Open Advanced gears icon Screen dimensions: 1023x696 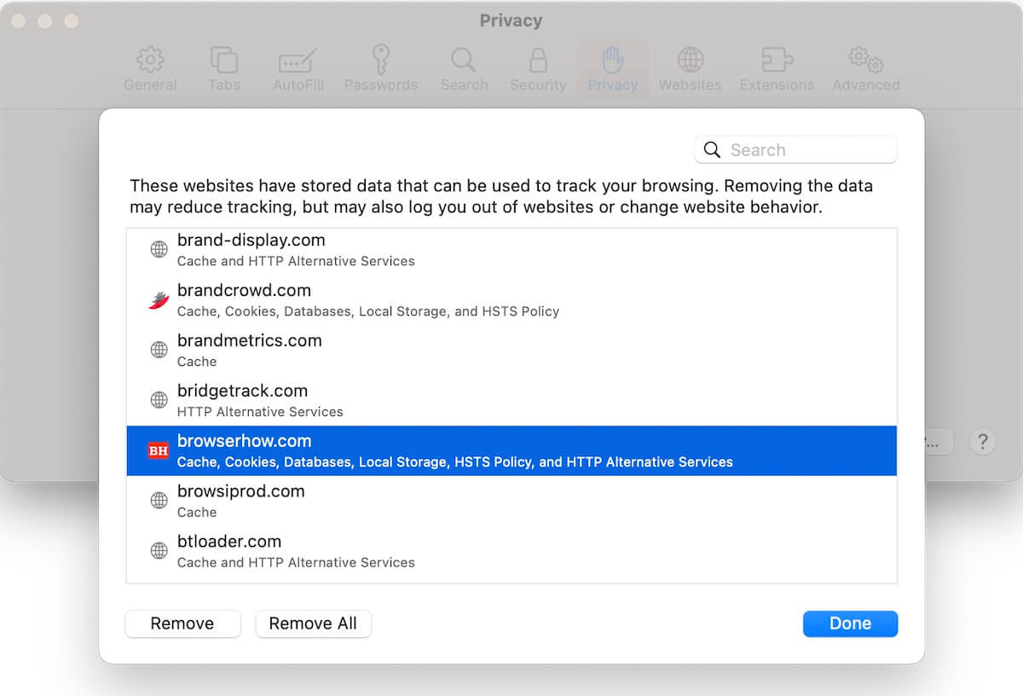pyautogui.click(x=866, y=60)
